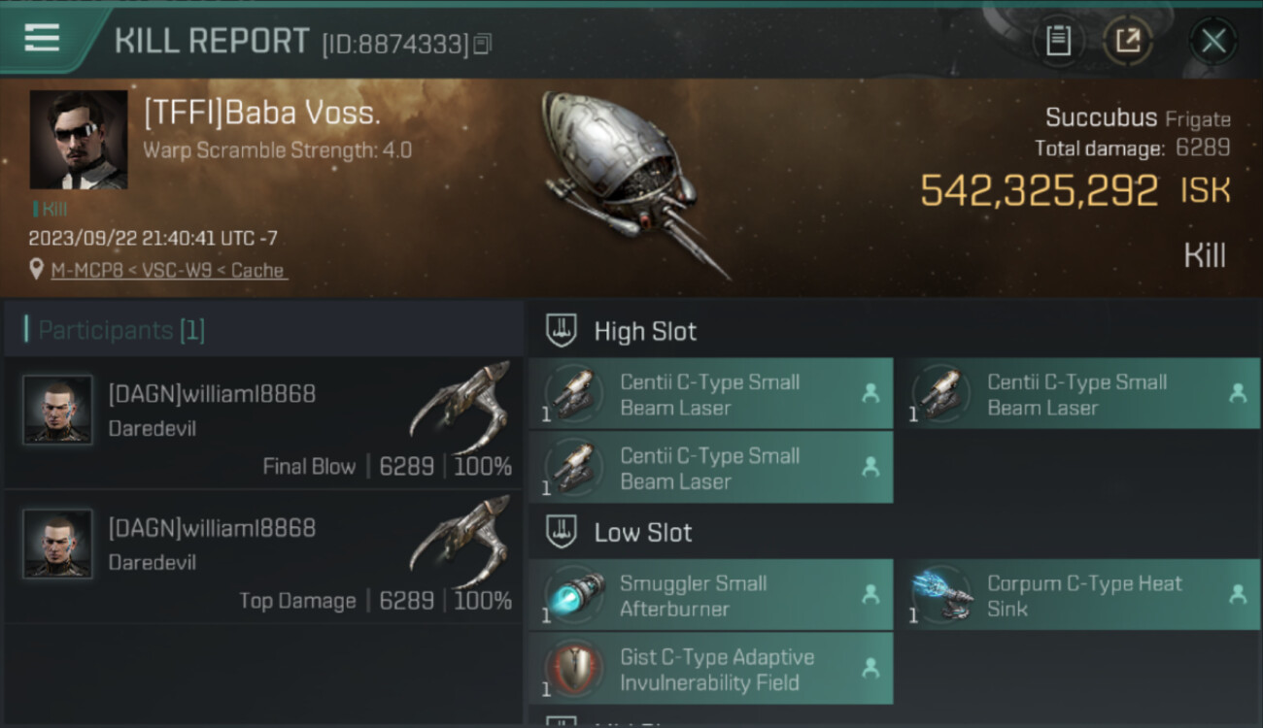Open the clipboard report icon

click(x=1058, y=41)
